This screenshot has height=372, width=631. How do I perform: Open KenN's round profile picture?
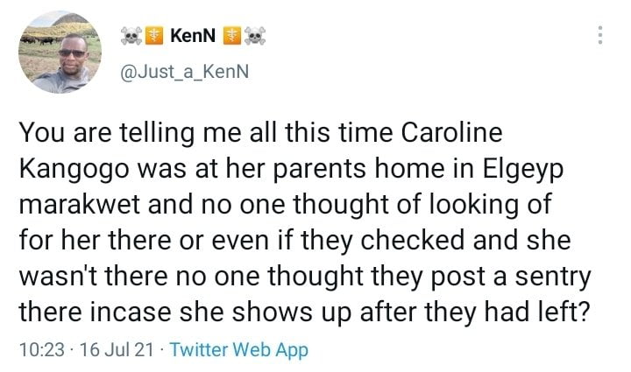pos(60,52)
